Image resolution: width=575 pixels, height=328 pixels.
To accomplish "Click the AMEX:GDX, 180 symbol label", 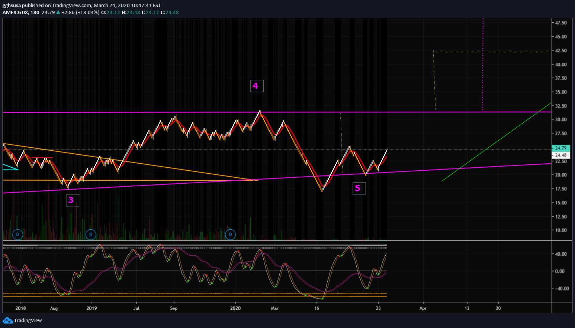I will [21, 12].
